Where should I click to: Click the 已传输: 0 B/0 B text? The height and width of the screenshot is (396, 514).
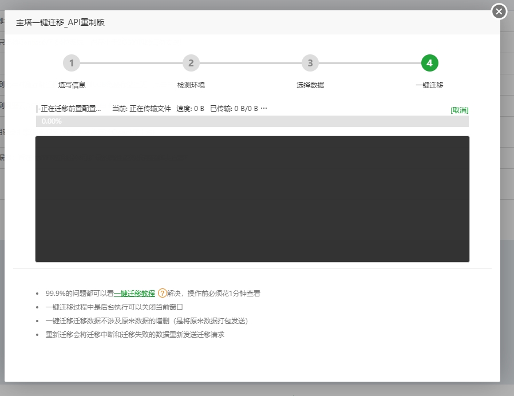coord(234,109)
